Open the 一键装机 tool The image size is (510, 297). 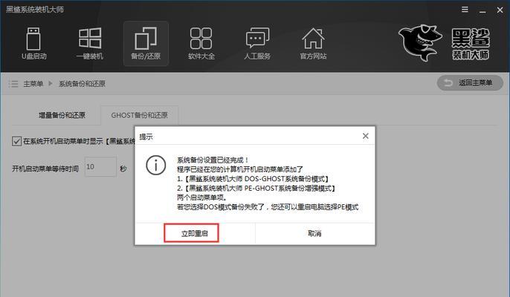pos(90,44)
